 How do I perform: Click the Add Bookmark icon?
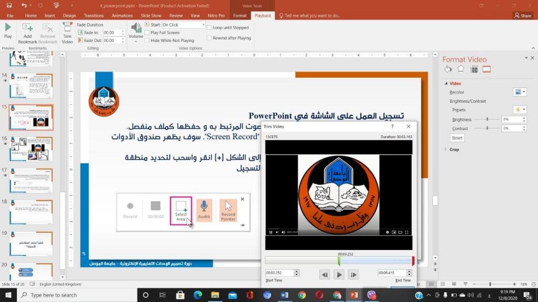(28, 33)
